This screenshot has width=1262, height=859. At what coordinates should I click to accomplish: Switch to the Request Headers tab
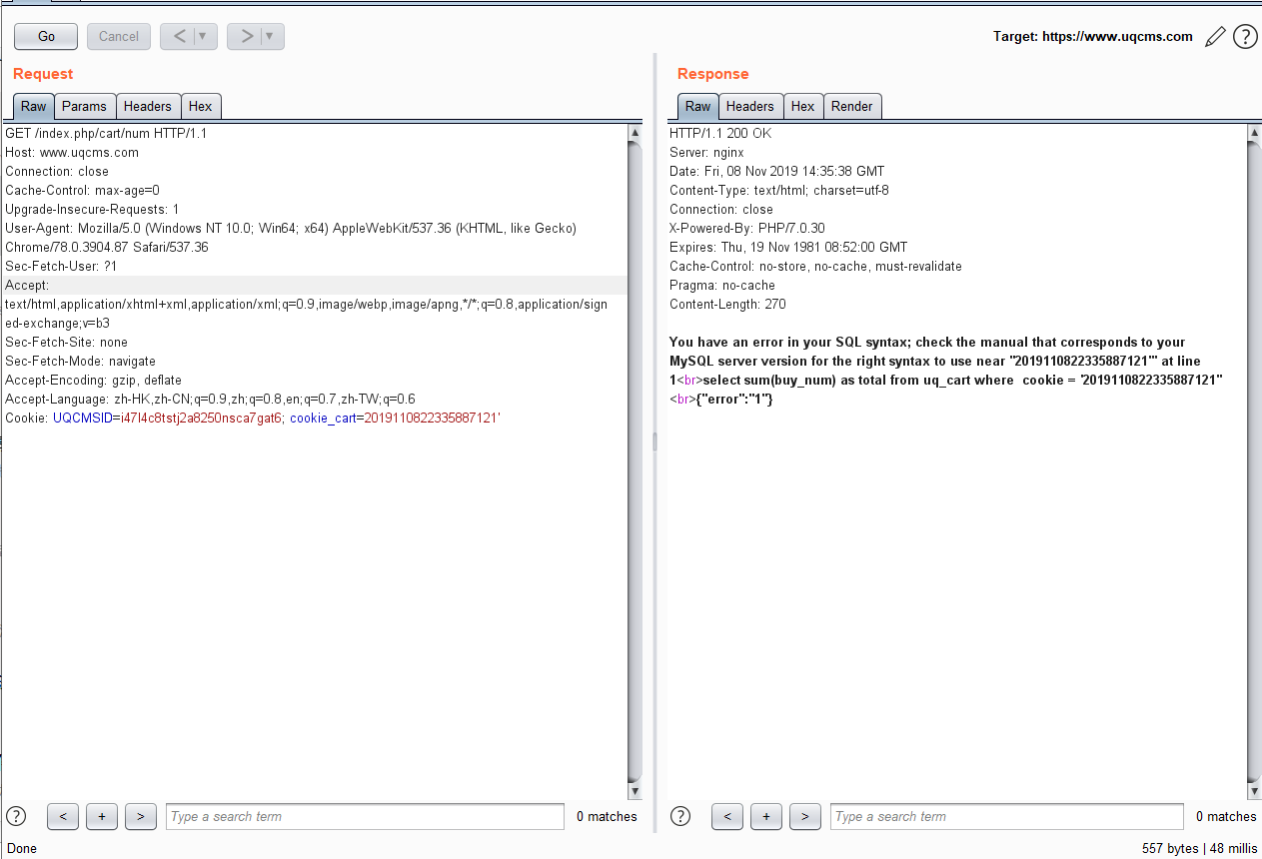point(148,106)
